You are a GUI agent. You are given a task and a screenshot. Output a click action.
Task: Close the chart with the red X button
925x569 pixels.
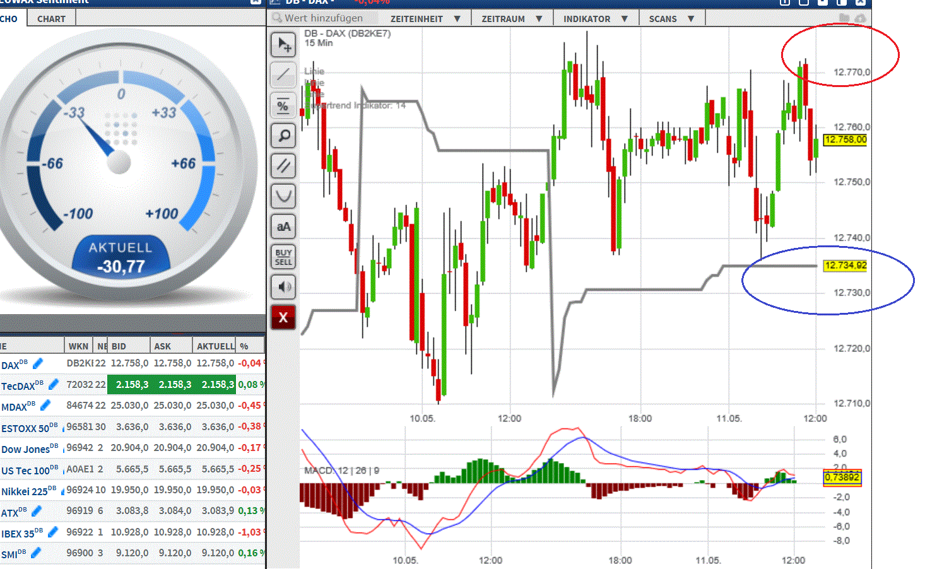coord(283,317)
